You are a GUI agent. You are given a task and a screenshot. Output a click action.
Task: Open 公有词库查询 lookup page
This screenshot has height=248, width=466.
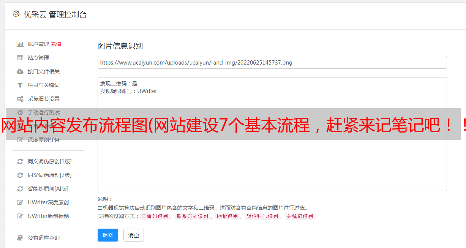[44, 238]
